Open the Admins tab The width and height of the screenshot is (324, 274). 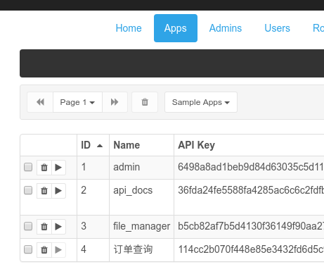point(226,28)
